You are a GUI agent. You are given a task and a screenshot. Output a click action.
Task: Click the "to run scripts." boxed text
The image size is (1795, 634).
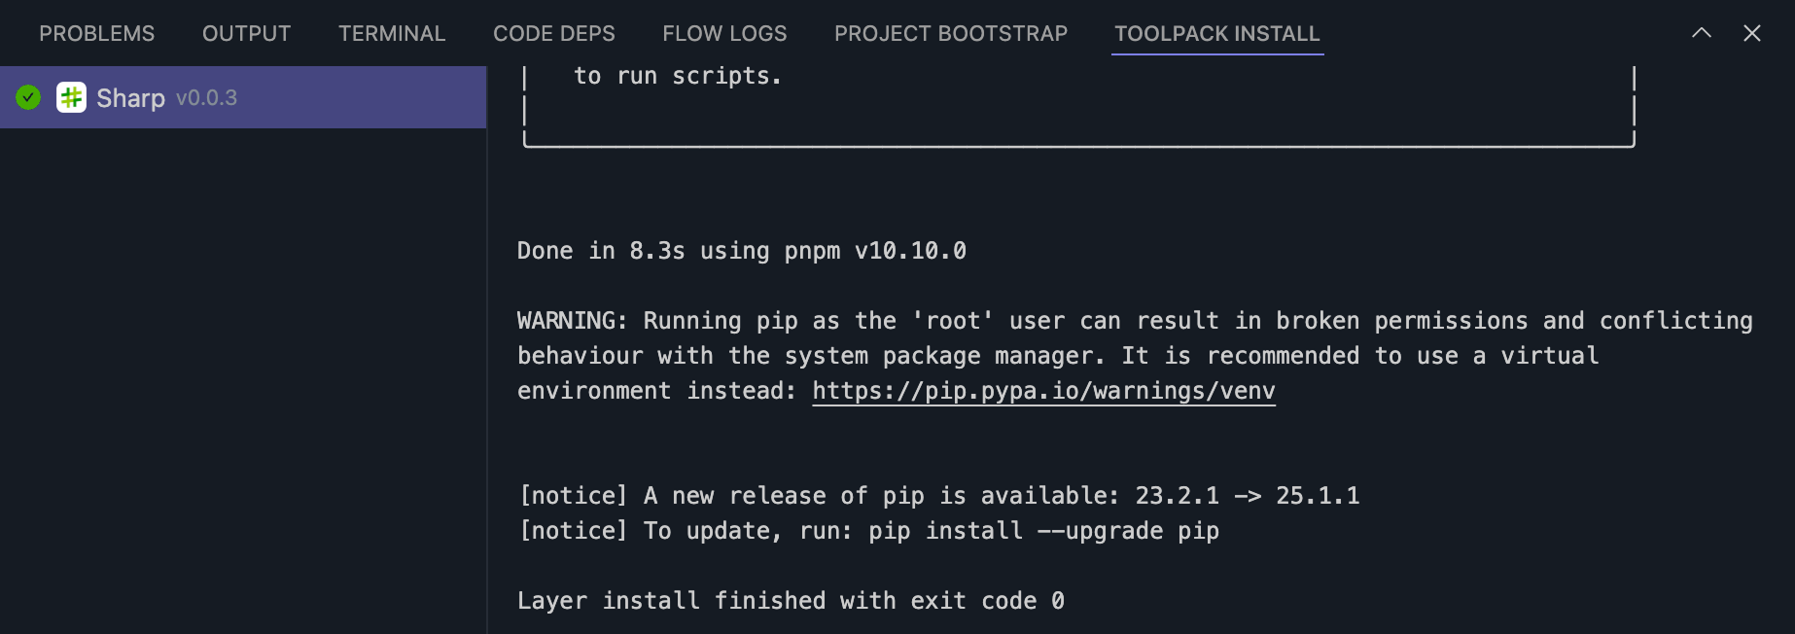coord(677,76)
